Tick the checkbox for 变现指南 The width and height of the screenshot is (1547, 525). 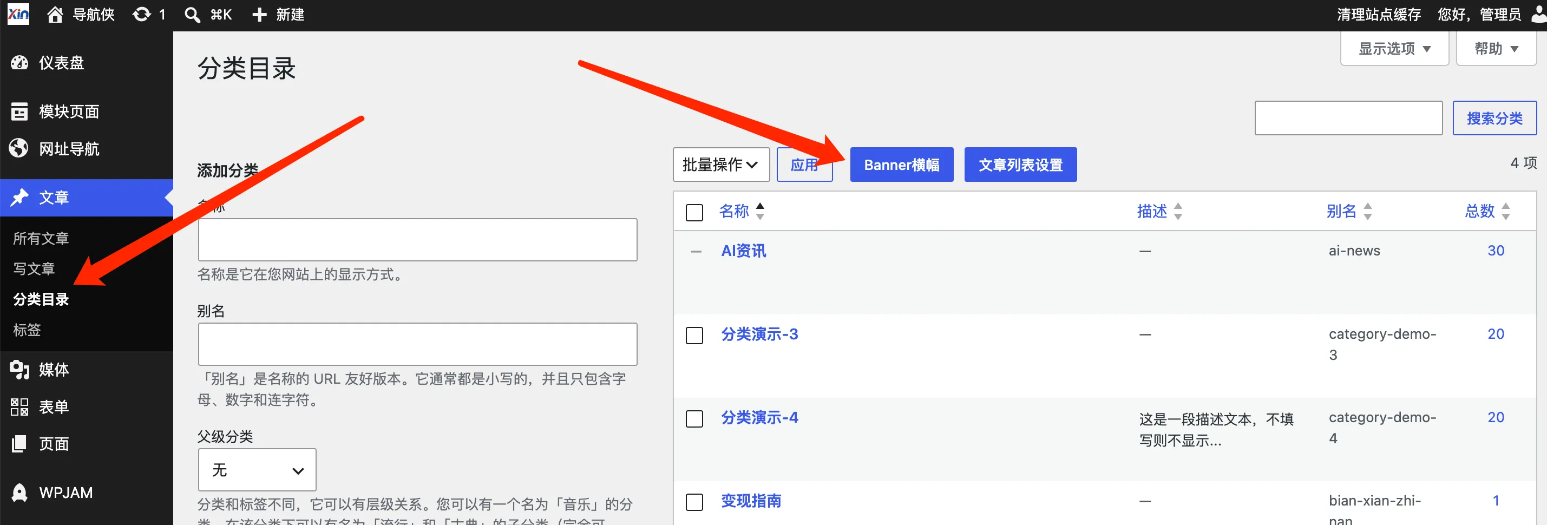(x=694, y=502)
